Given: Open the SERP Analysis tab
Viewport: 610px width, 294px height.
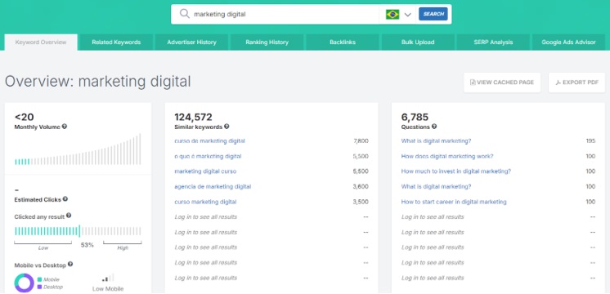Looking at the screenshot, I should [x=493, y=42].
